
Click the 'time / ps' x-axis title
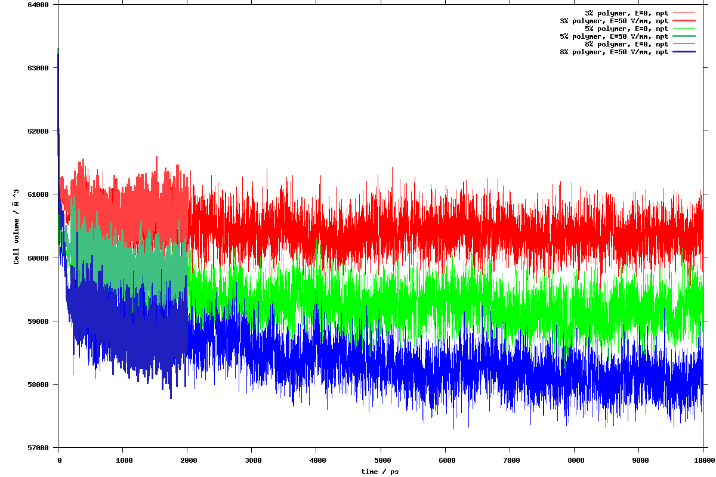[380, 472]
